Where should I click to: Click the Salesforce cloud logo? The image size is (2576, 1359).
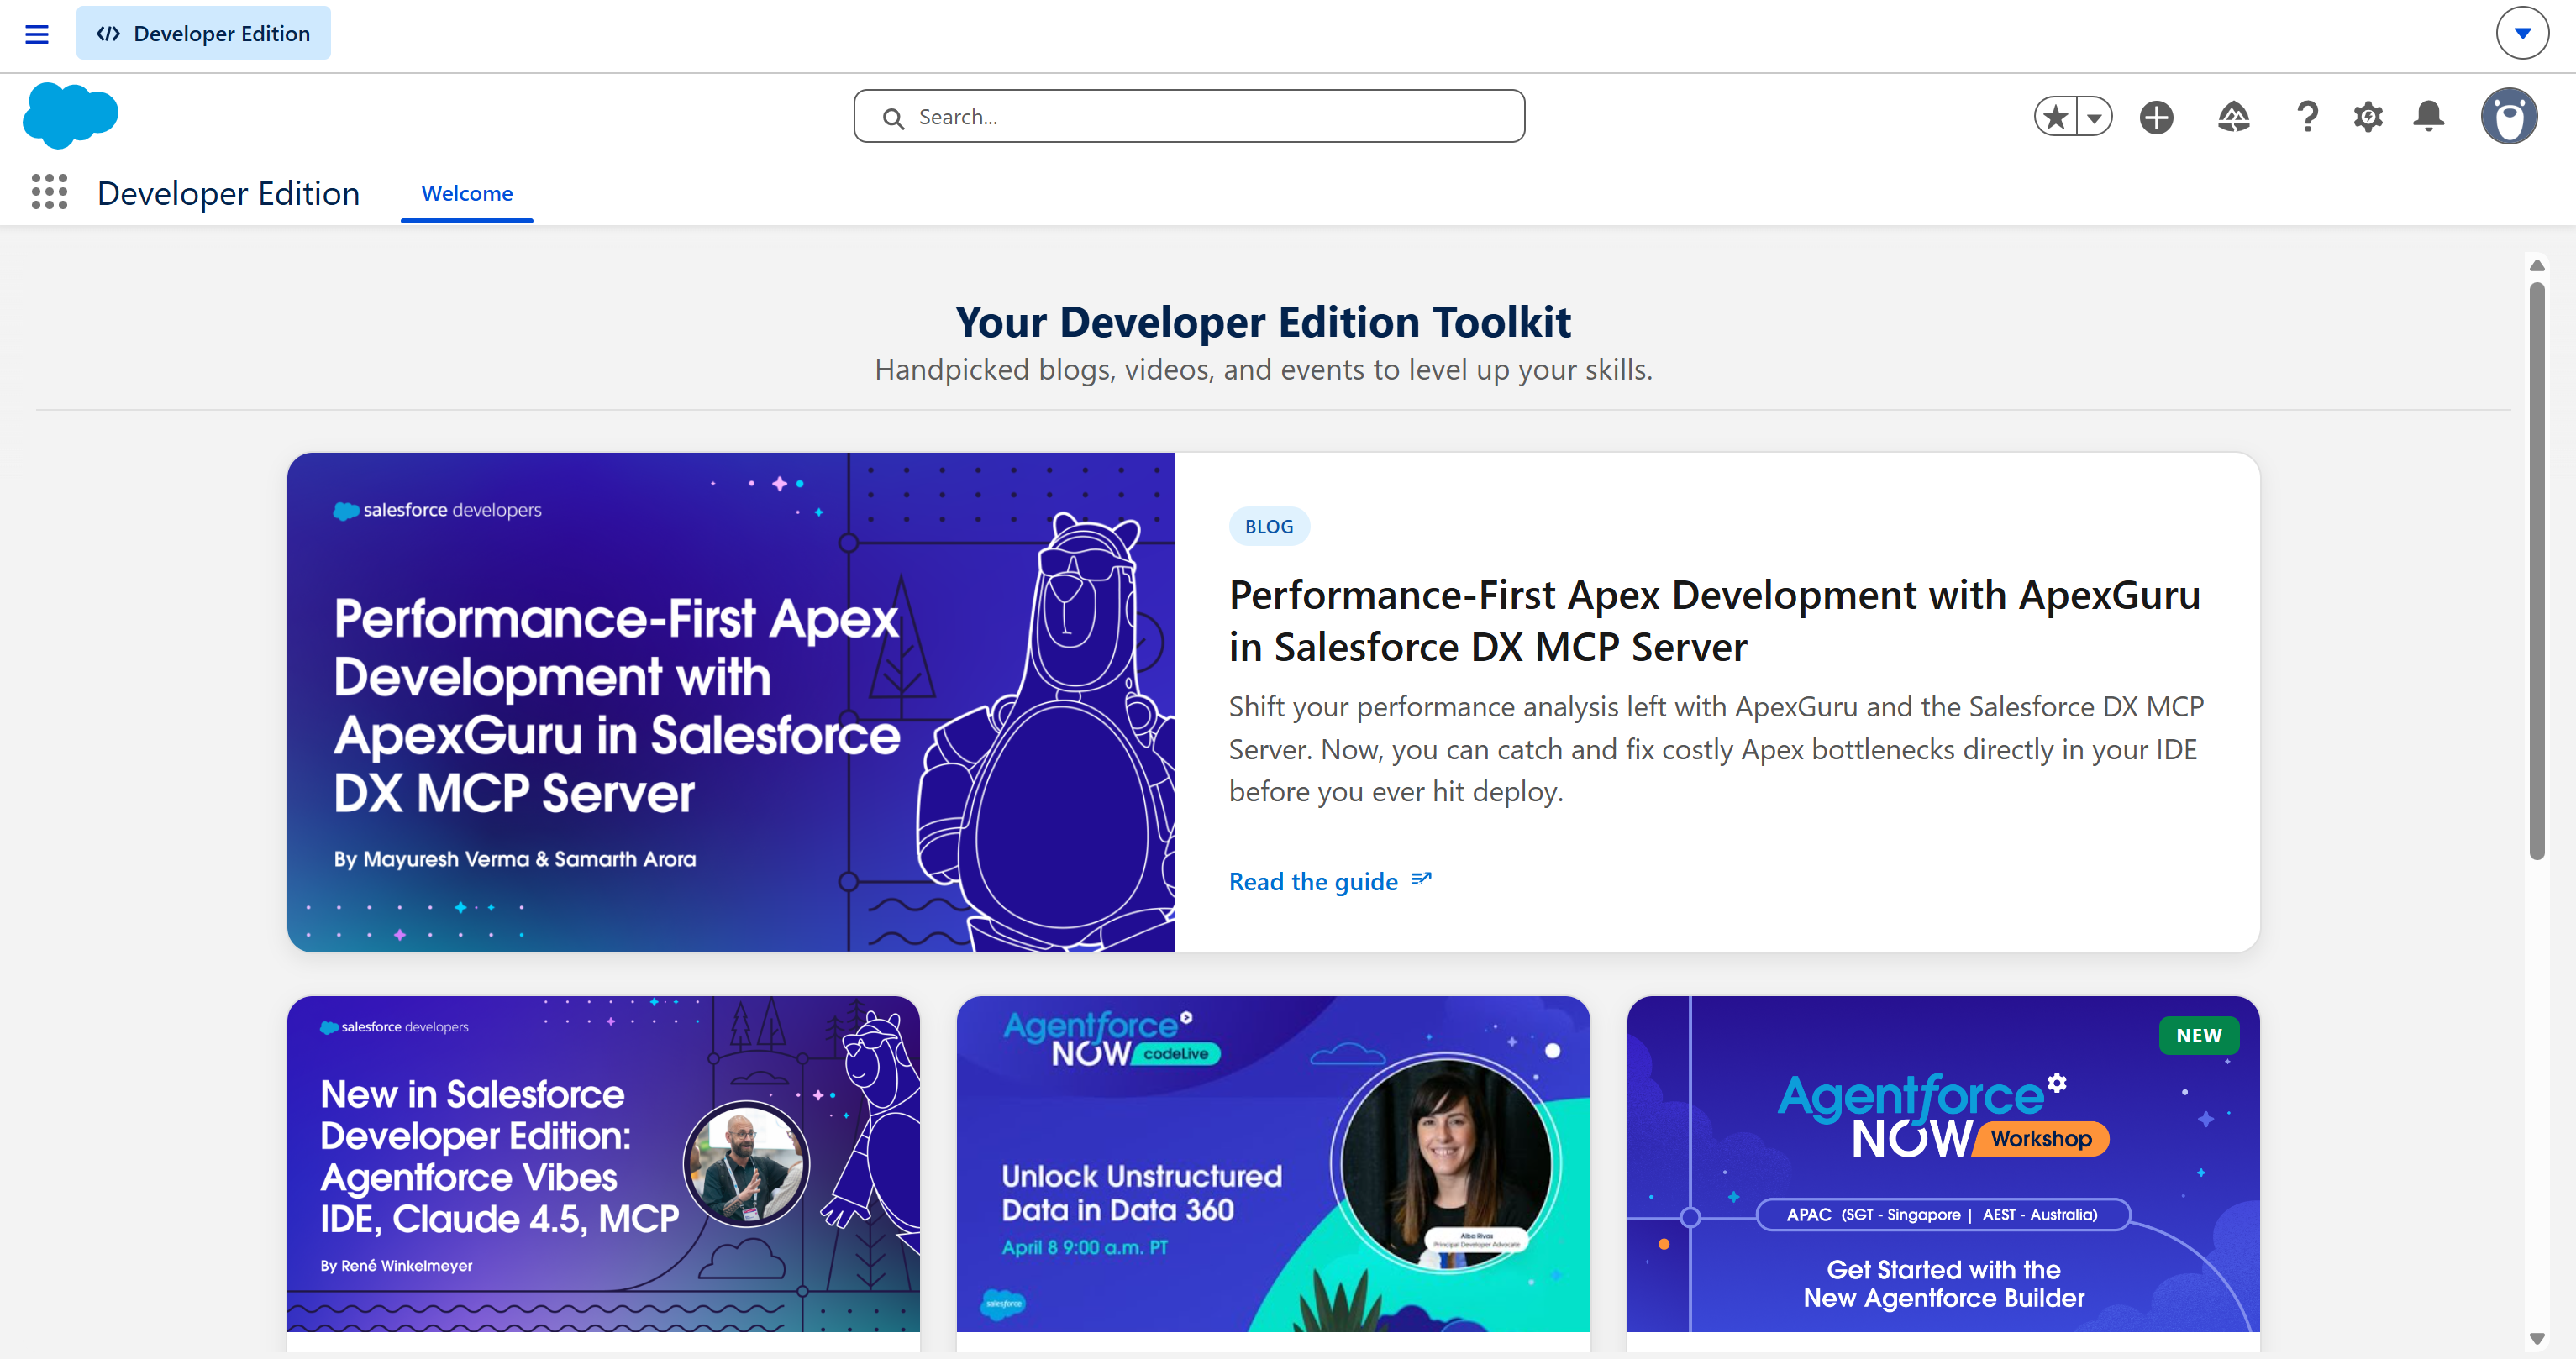pos(70,115)
